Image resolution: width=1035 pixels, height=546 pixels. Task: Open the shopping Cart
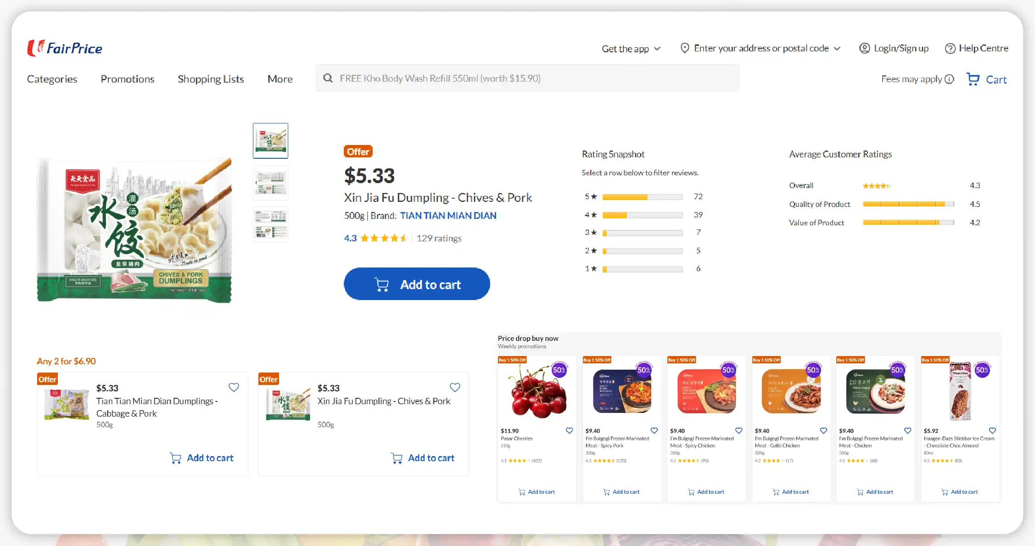[986, 79]
